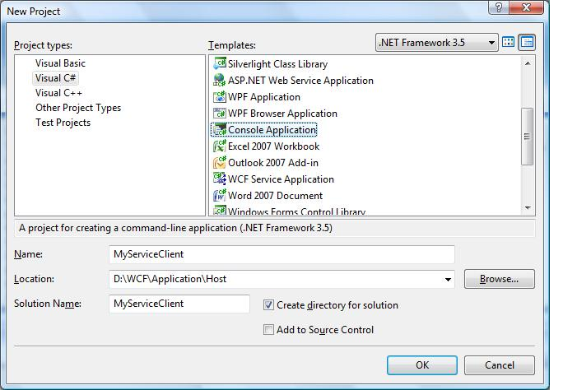Image resolution: width=577 pixels, height=390 pixels.
Task: Click OK to create the project
Action: point(422,365)
